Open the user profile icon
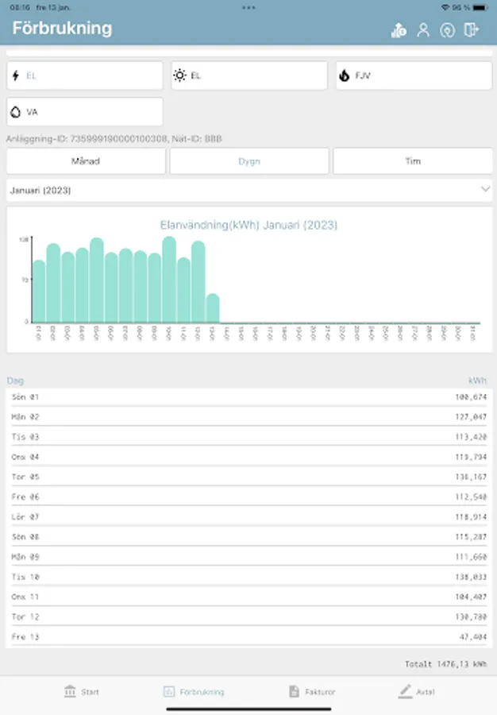 pyautogui.click(x=423, y=30)
